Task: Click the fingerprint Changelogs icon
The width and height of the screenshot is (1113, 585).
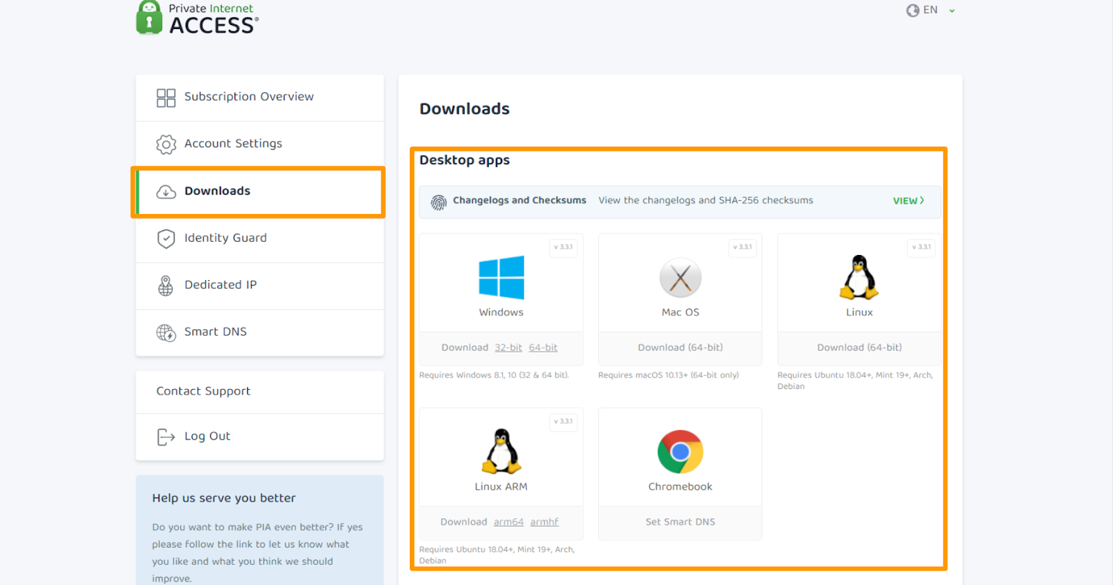Action: (438, 202)
